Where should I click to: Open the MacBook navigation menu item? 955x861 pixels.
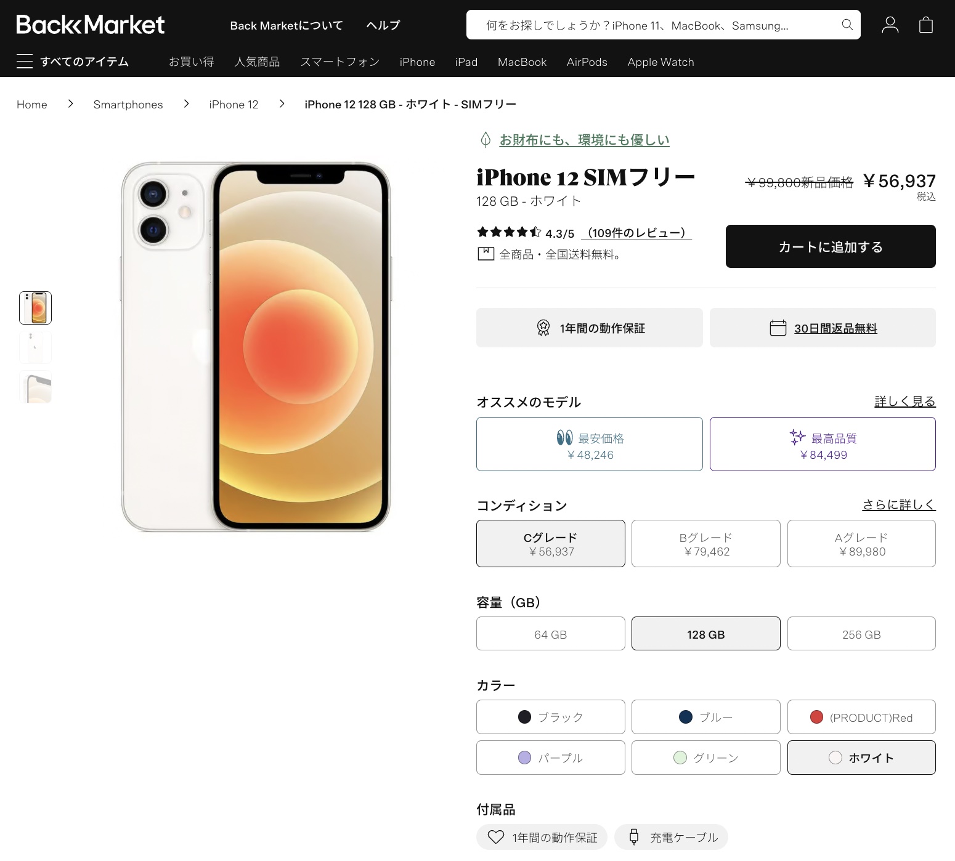(x=521, y=62)
